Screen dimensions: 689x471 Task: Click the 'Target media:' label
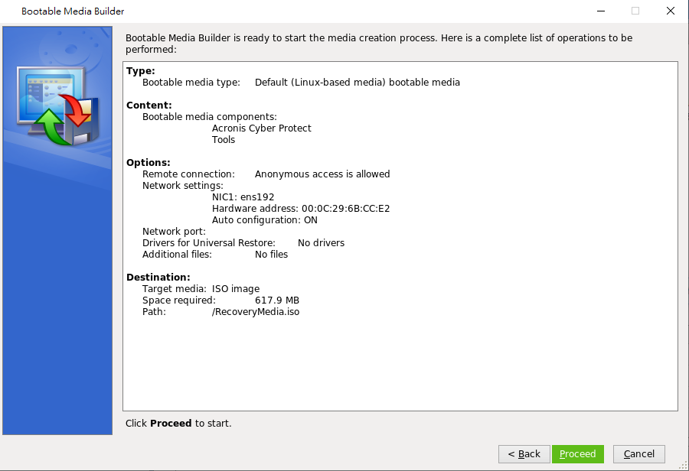(174, 289)
